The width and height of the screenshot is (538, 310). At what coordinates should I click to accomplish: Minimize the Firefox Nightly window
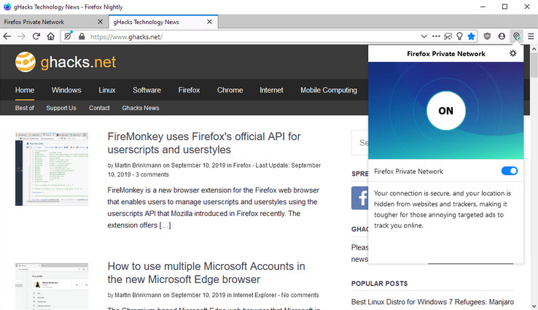click(x=483, y=7)
